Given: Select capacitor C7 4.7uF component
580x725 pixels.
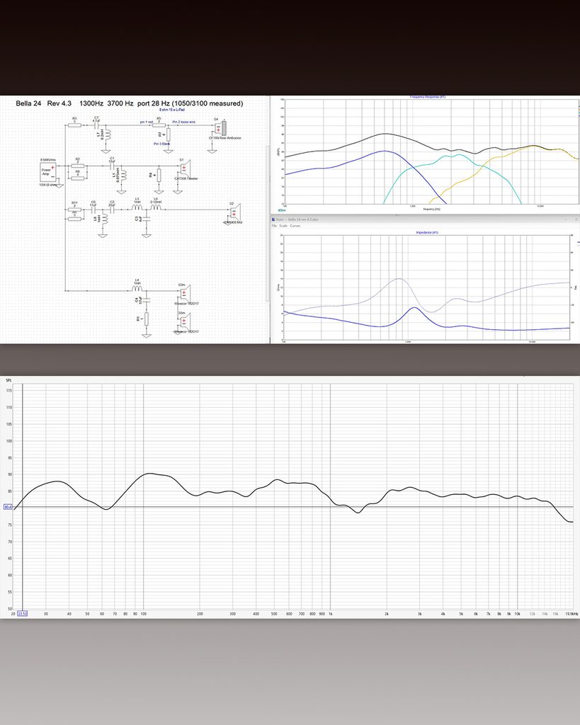Looking at the screenshot, I should point(96,125).
